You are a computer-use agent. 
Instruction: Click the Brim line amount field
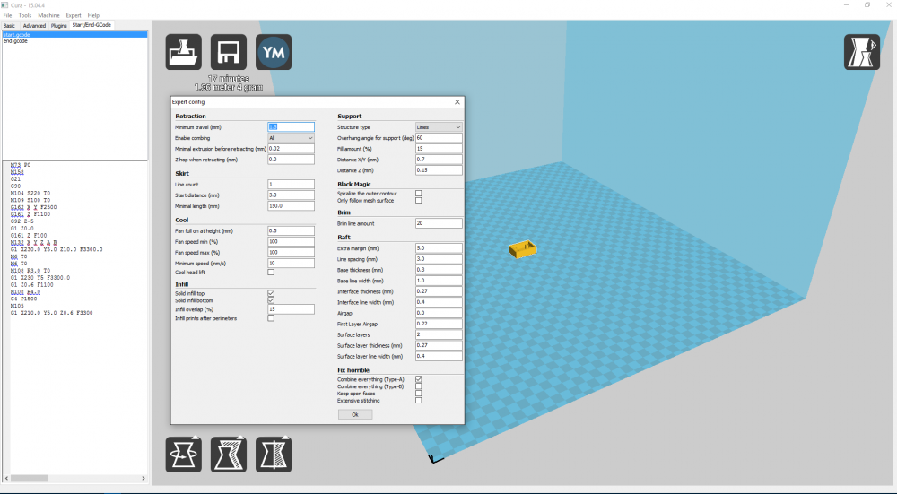[x=438, y=223]
